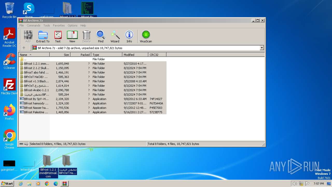332x187 pixels.
Task: Open Microsoft Edge from taskbar
Action: coord(56,184)
